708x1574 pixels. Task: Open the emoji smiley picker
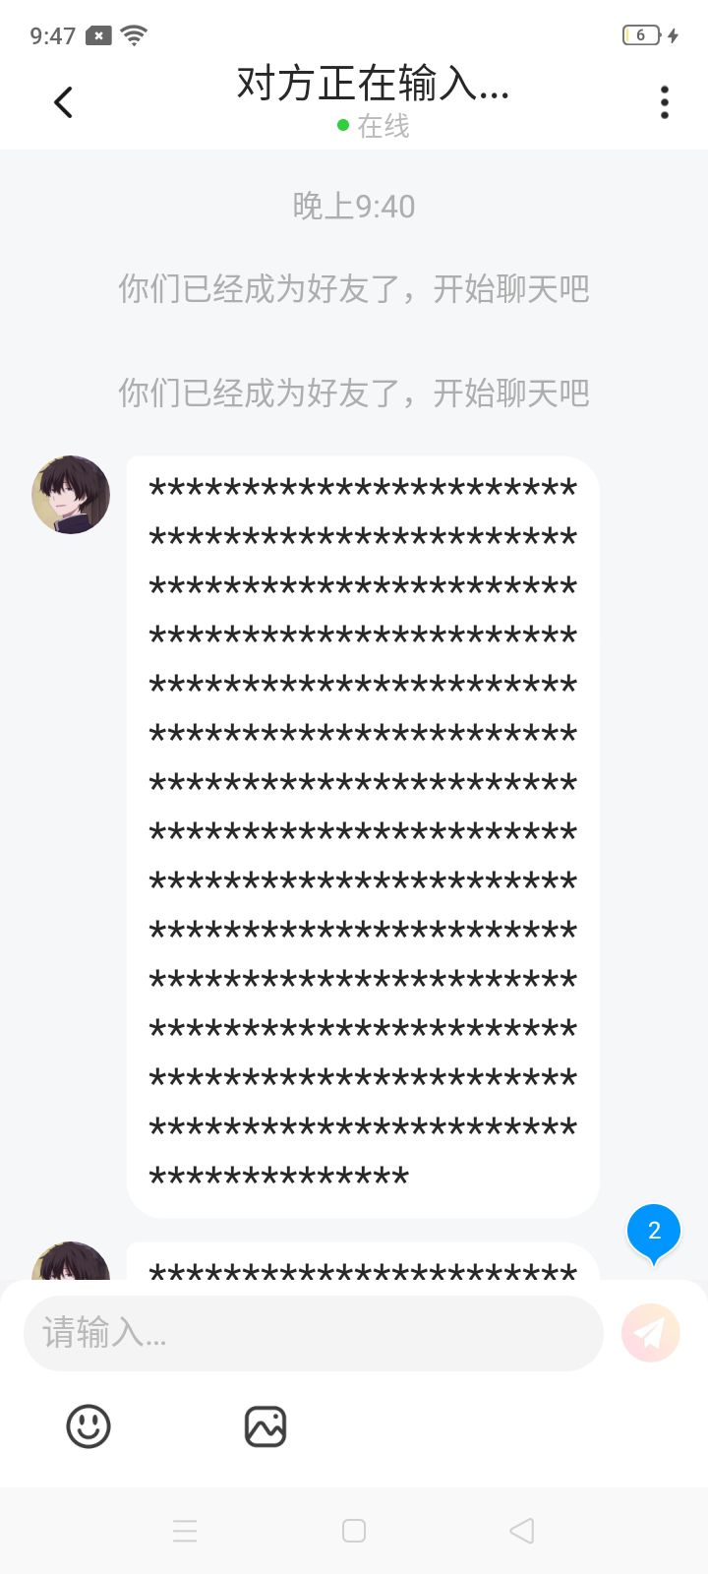coord(88,1425)
